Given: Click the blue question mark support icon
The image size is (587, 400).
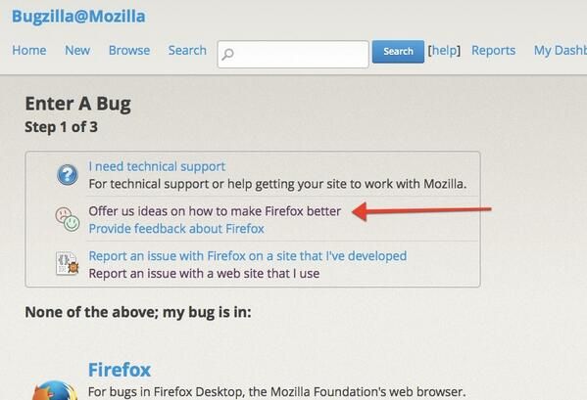Looking at the screenshot, I should point(68,175).
